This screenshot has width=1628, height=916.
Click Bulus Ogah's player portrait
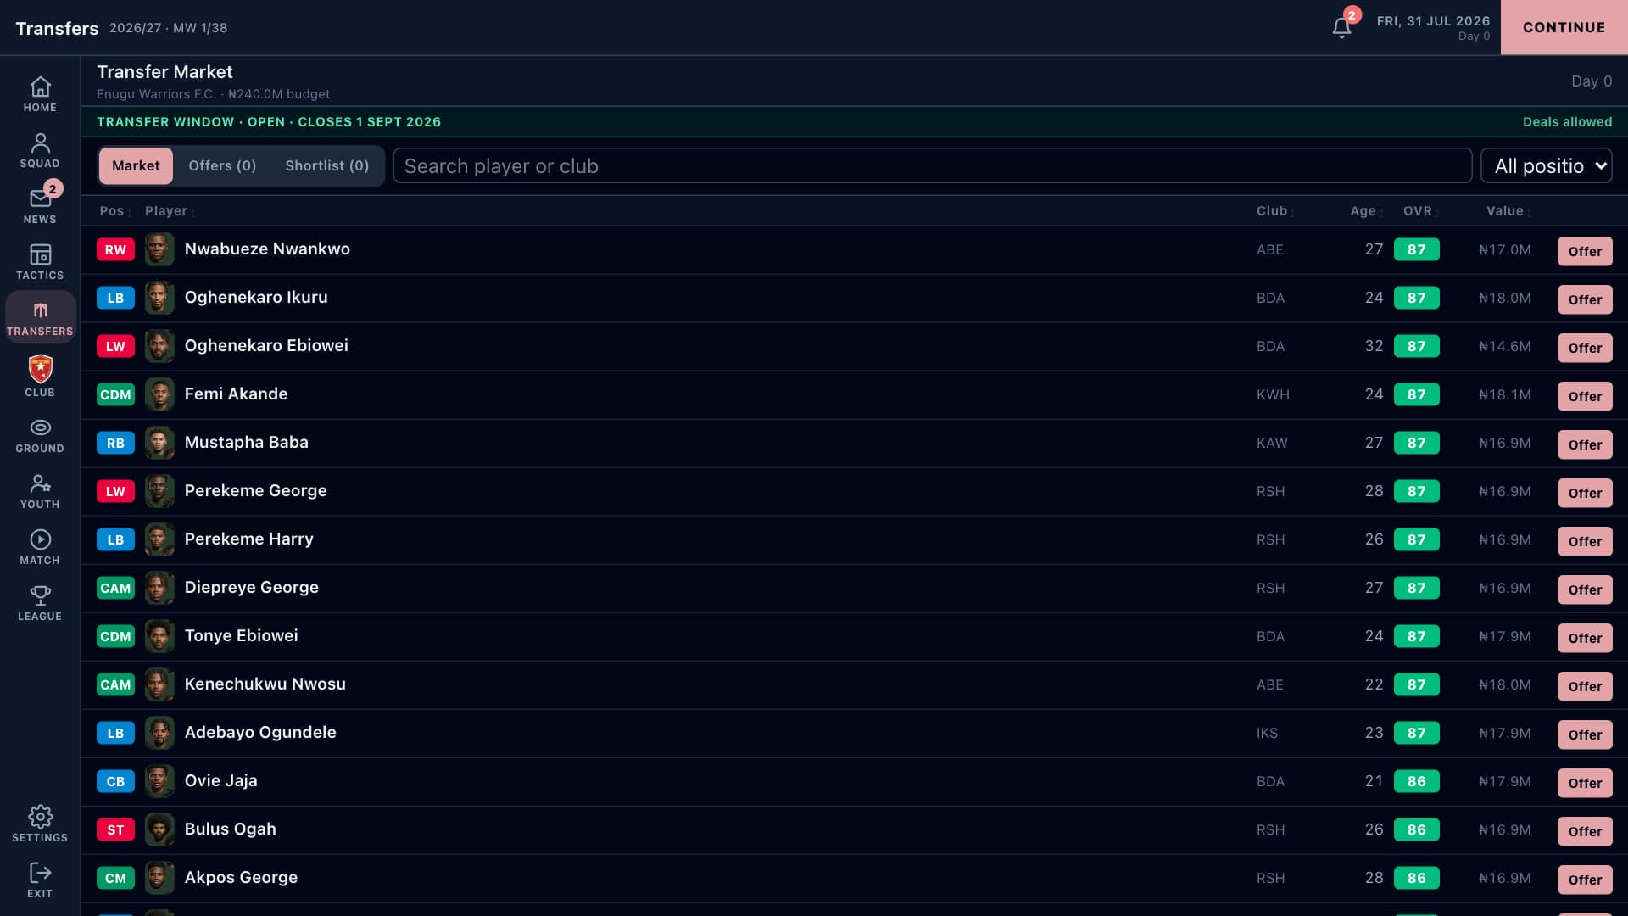[159, 829]
